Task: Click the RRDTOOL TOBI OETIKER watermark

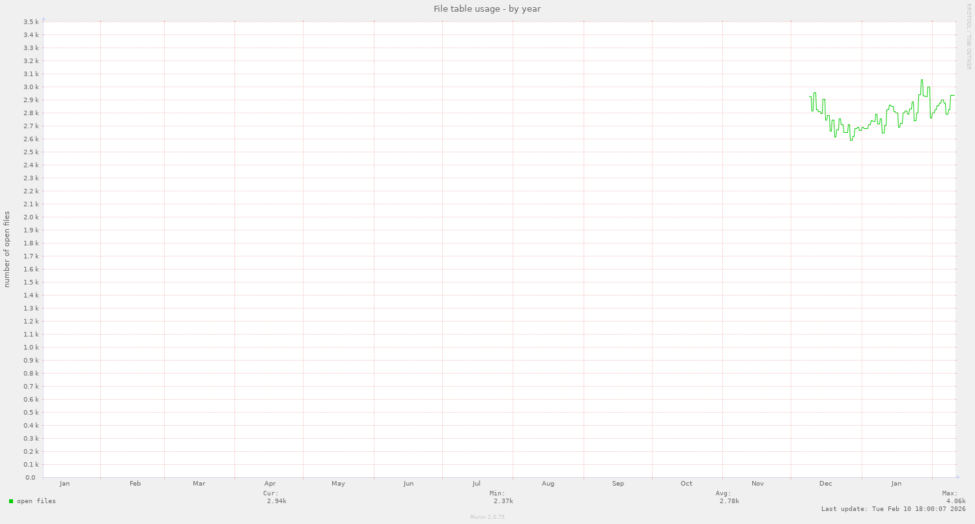Action: point(968,39)
